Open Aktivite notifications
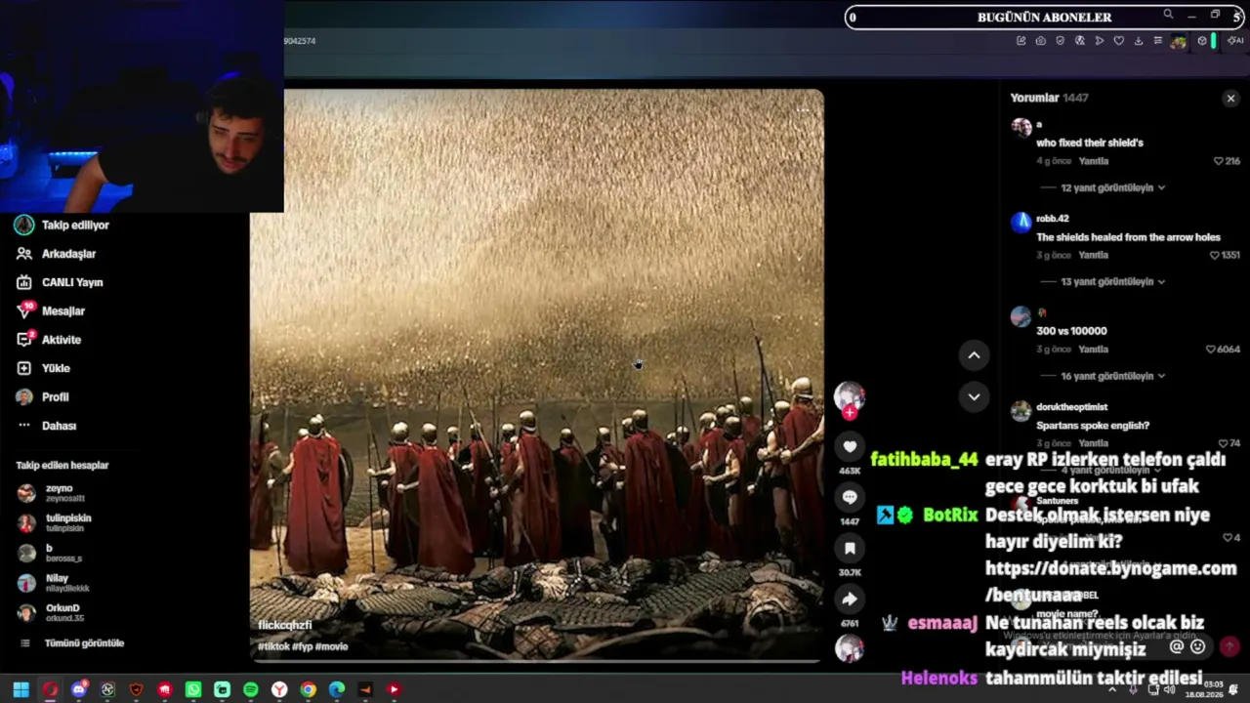The width and height of the screenshot is (1250, 703). click(49, 340)
